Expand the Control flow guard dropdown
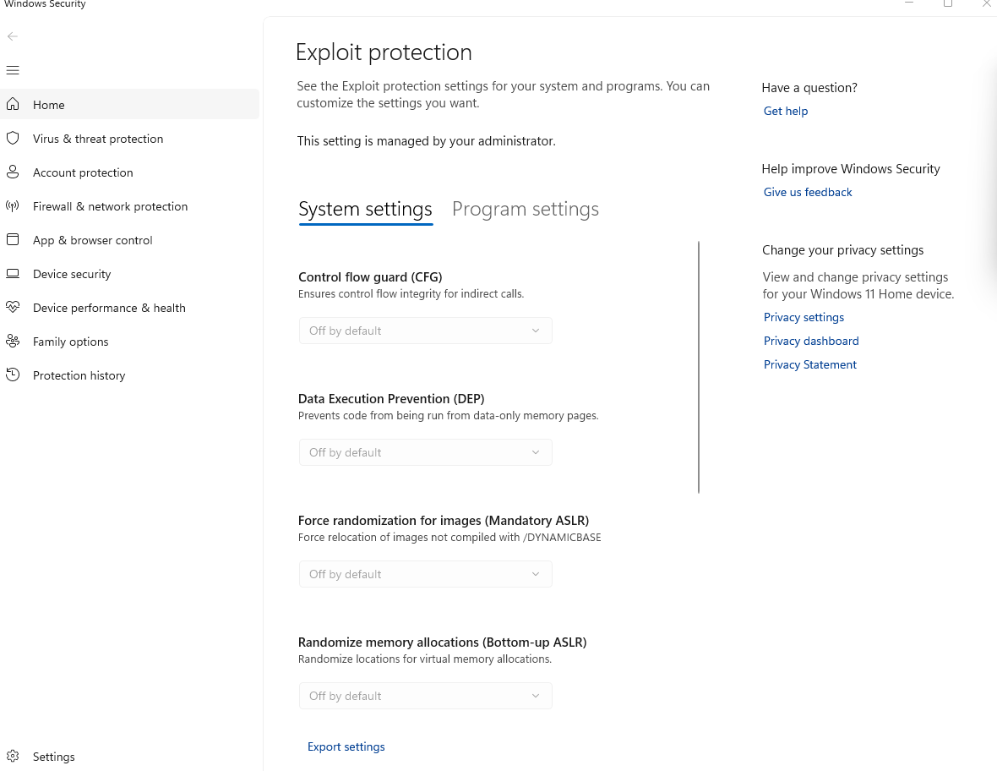Viewport: 997px width, 771px height. pos(425,331)
